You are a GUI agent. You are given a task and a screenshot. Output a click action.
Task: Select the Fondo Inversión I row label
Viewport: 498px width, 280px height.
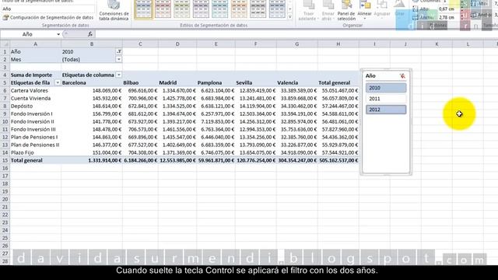31,114
